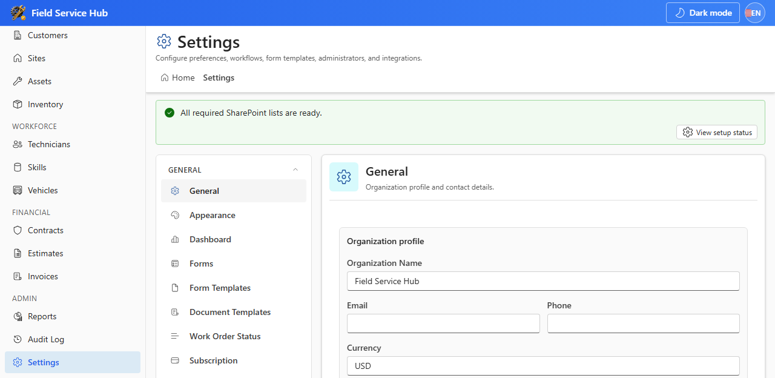This screenshot has height=378, width=775.
Task: Click the WORKFORCE section heading
Action: coord(35,127)
